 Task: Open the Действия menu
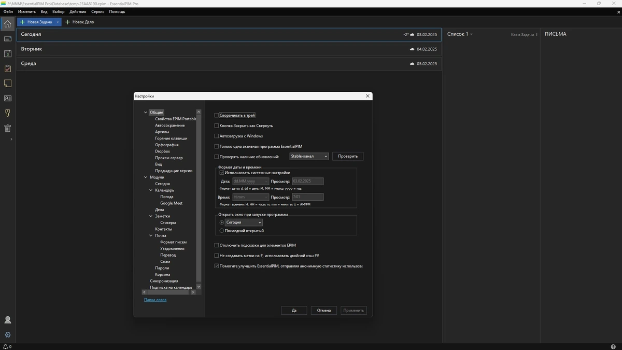click(78, 11)
